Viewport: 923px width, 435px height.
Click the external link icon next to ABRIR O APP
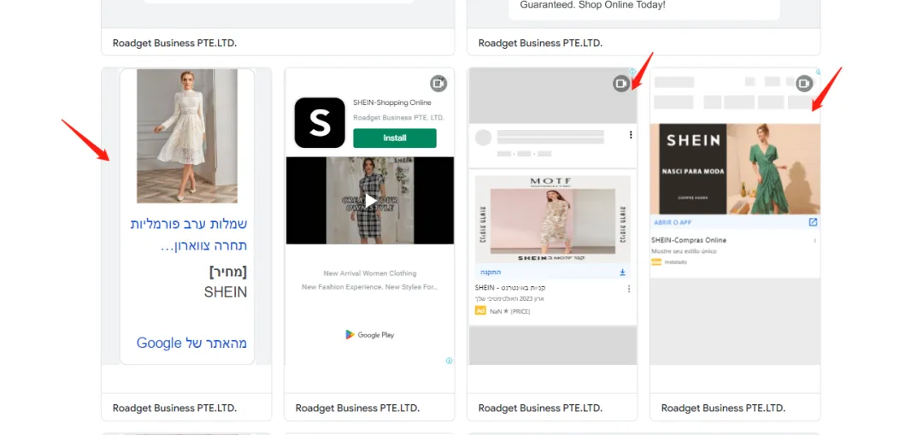813,222
